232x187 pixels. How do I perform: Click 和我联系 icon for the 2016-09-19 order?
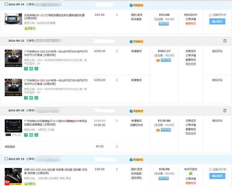136,159
